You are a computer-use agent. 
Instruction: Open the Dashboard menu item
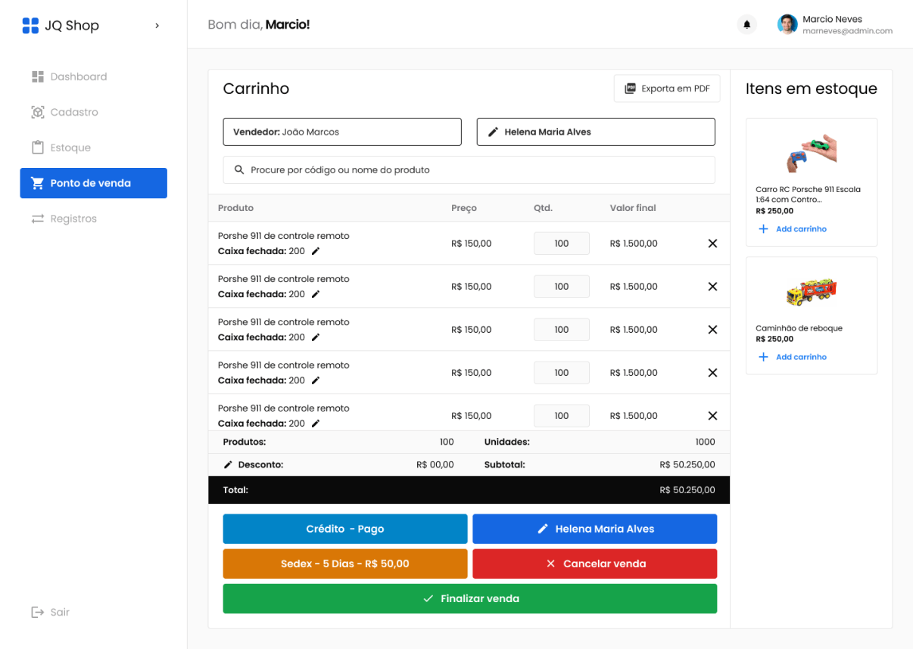click(x=78, y=76)
